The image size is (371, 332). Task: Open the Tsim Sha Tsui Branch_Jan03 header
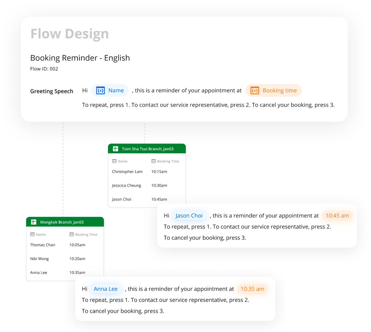[x=147, y=149]
